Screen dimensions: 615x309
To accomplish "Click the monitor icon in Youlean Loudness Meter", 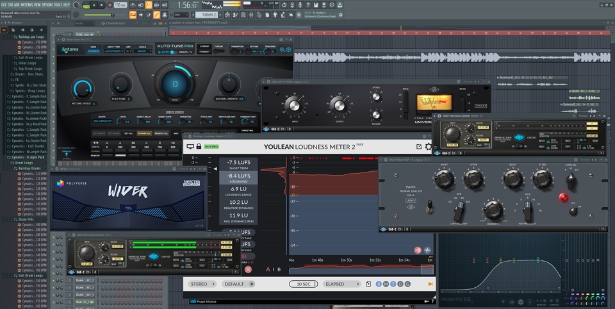I will click(x=190, y=146).
